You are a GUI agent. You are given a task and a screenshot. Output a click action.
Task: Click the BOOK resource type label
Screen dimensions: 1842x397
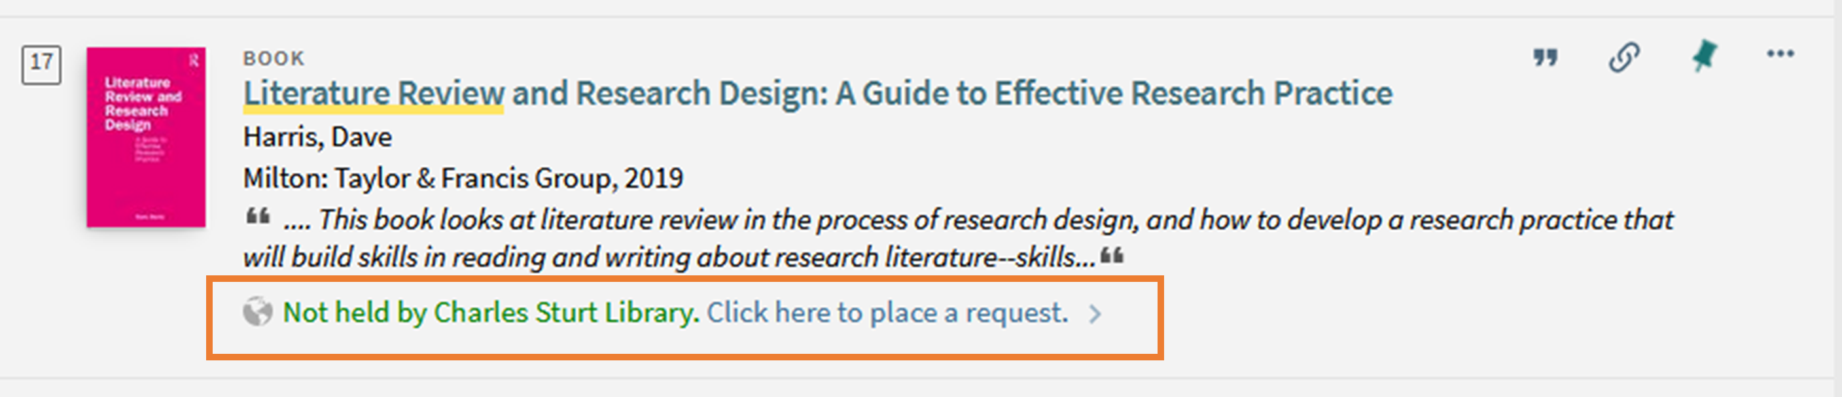pyautogui.click(x=274, y=59)
